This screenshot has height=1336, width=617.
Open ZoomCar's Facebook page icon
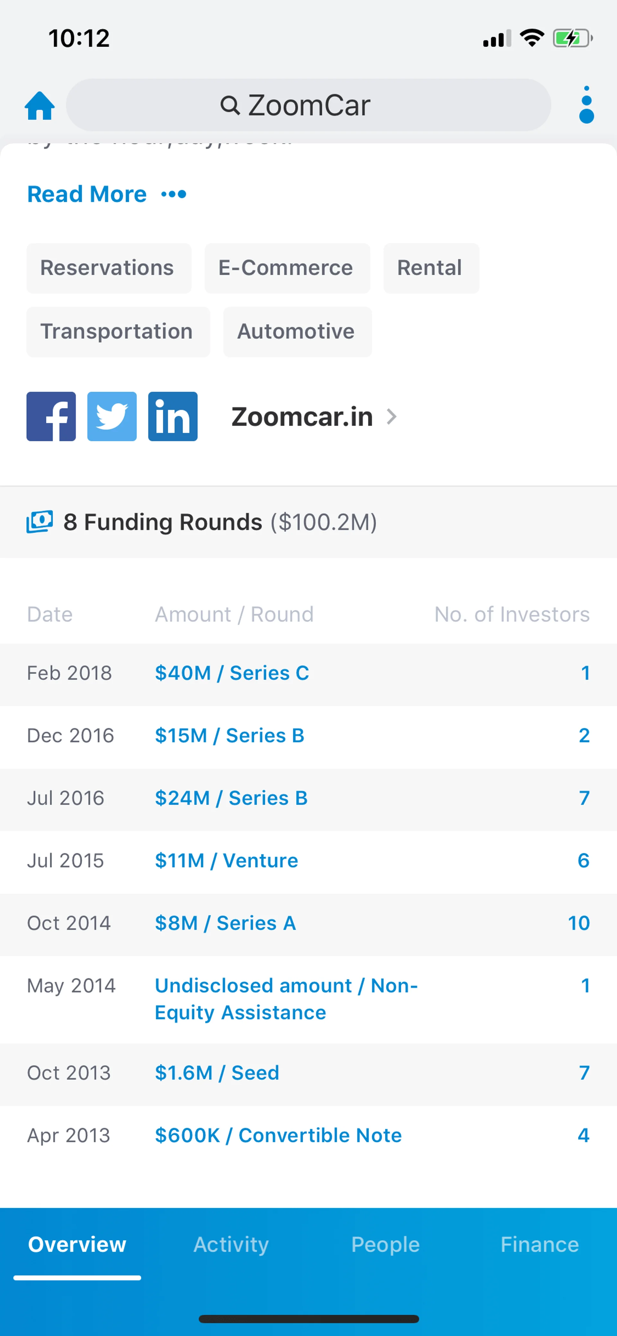pyautogui.click(x=51, y=417)
